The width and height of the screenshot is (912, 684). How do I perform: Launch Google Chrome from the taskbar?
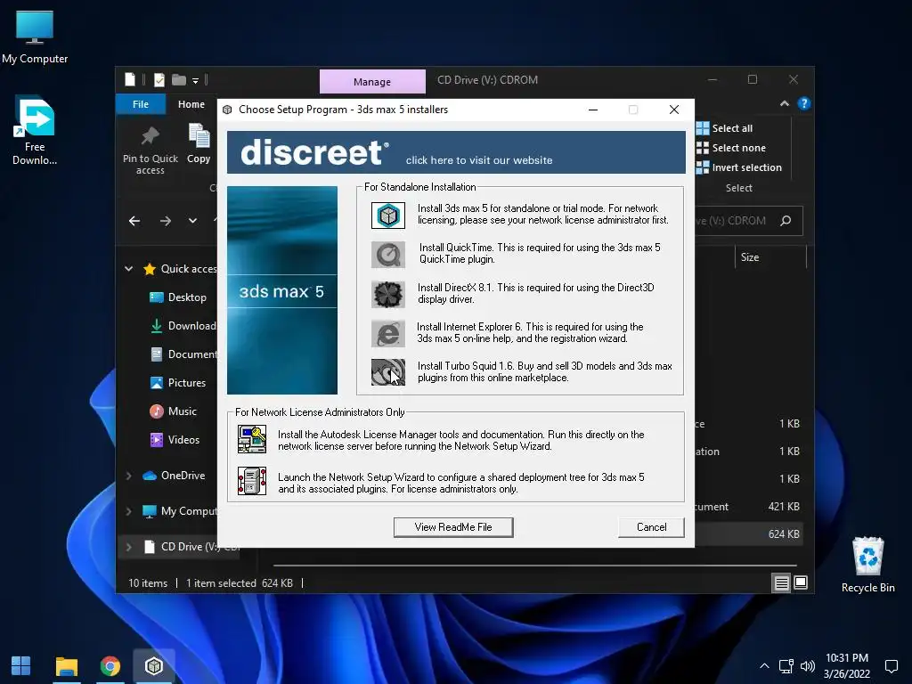[110, 666]
